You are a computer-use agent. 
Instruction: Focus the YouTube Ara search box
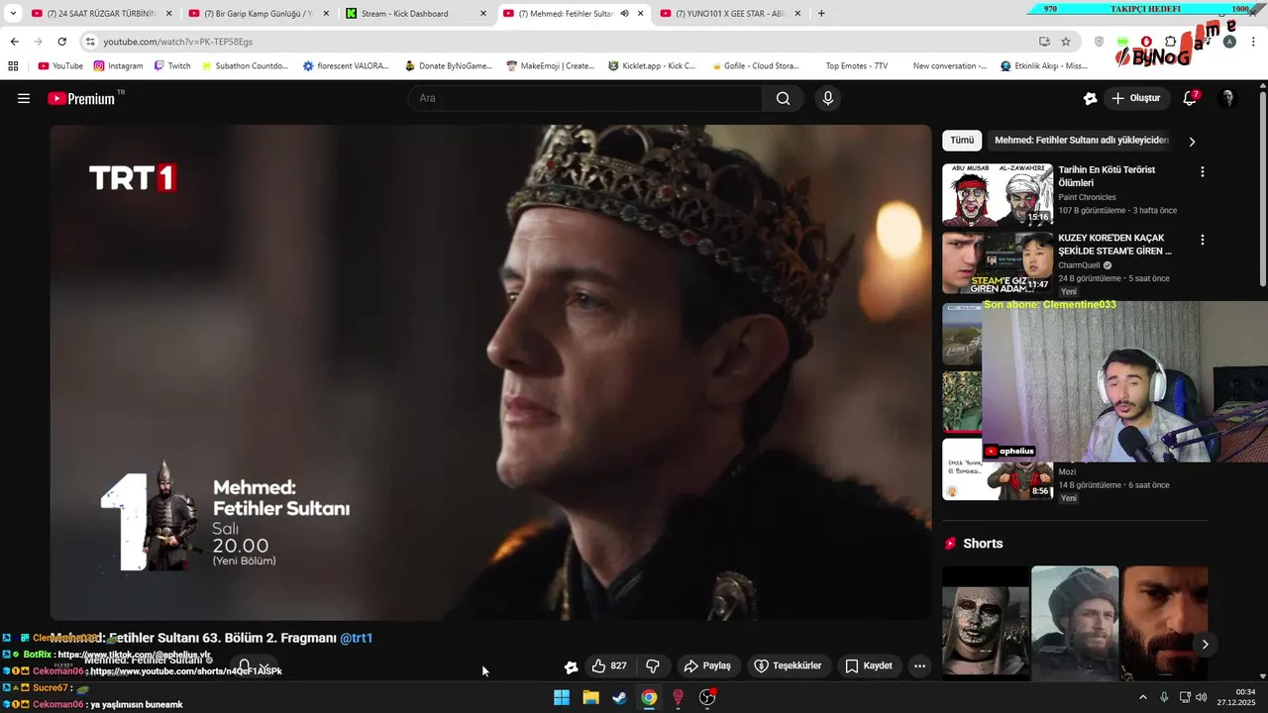click(585, 98)
